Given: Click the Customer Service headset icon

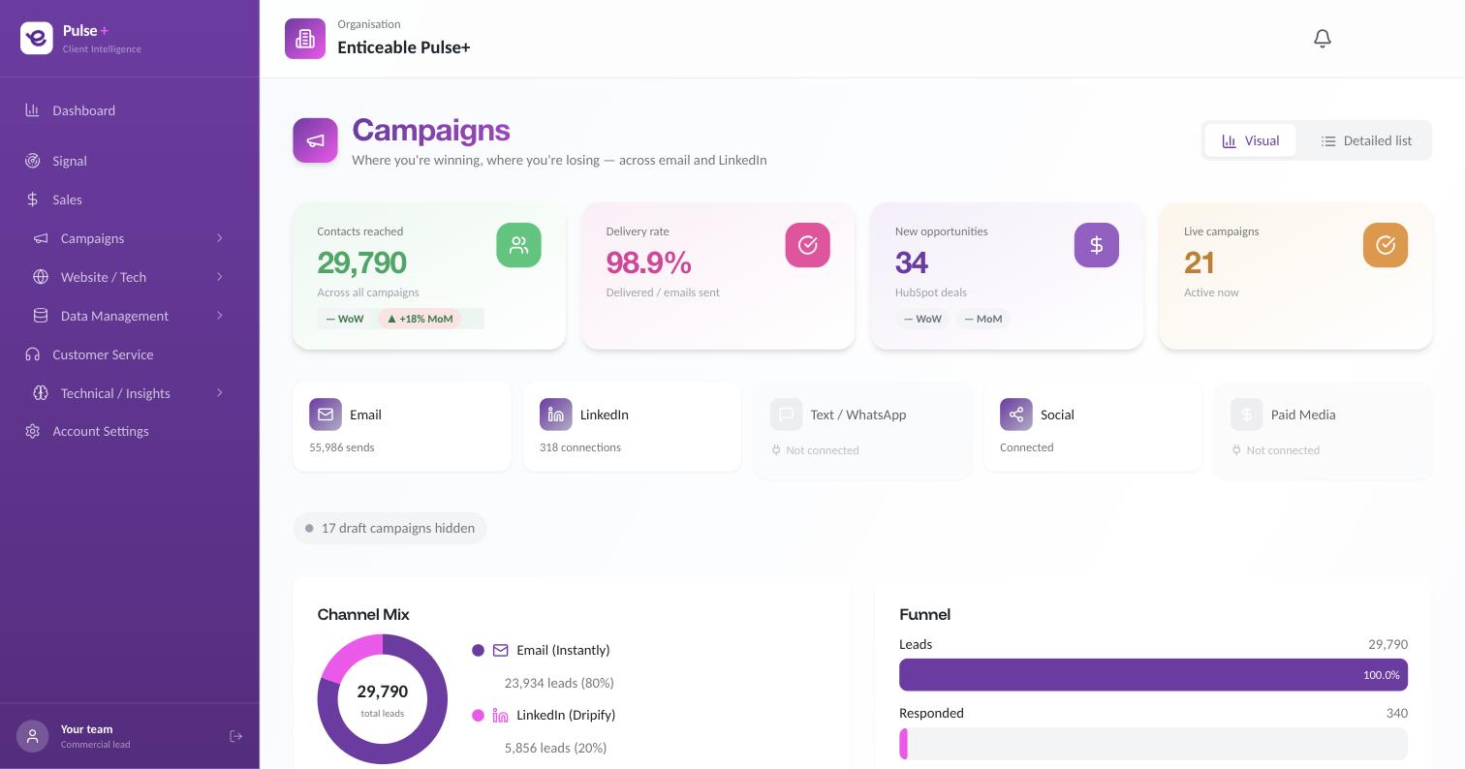Looking at the screenshot, I should (x=32, y=354).
